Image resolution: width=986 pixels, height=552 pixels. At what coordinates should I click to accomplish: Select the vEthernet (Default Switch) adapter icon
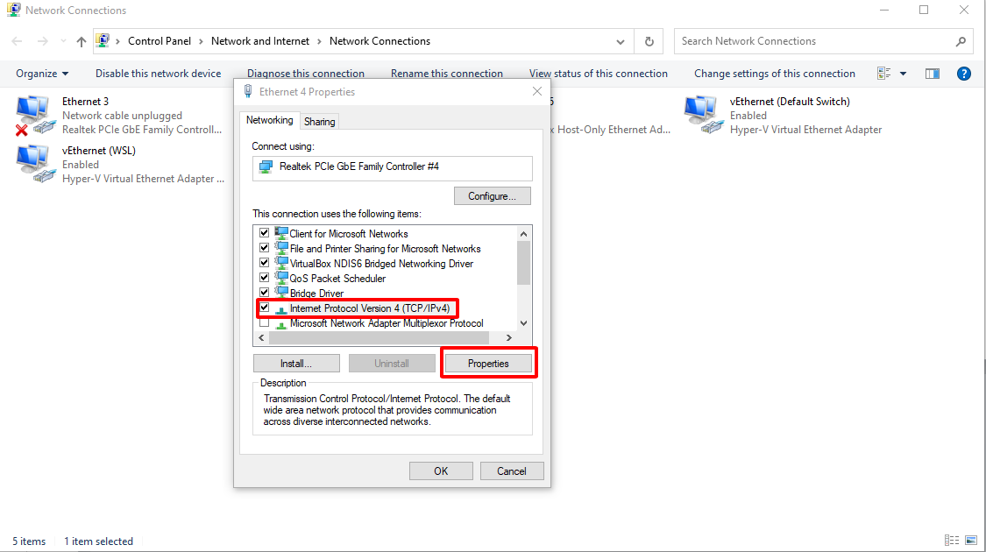coord(702,115)
